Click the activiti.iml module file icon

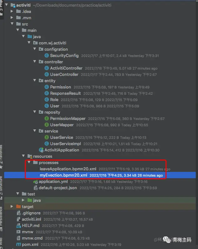[19, 219]
